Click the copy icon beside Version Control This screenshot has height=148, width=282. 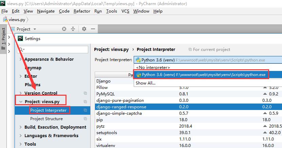85,93
